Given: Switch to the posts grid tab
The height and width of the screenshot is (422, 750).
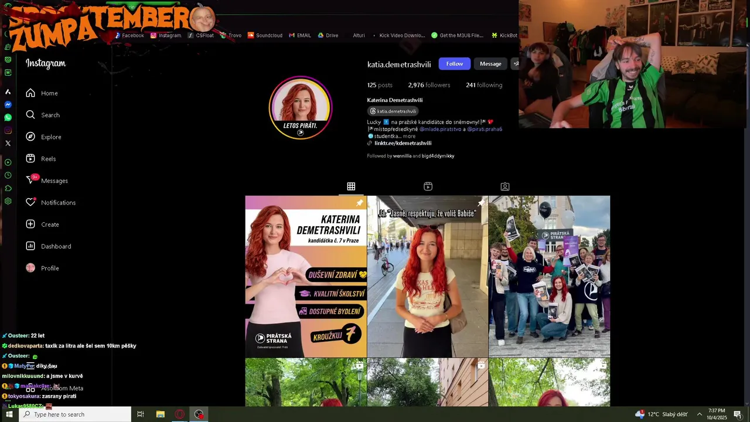Looking at the screenshot, I should [351, 186].
